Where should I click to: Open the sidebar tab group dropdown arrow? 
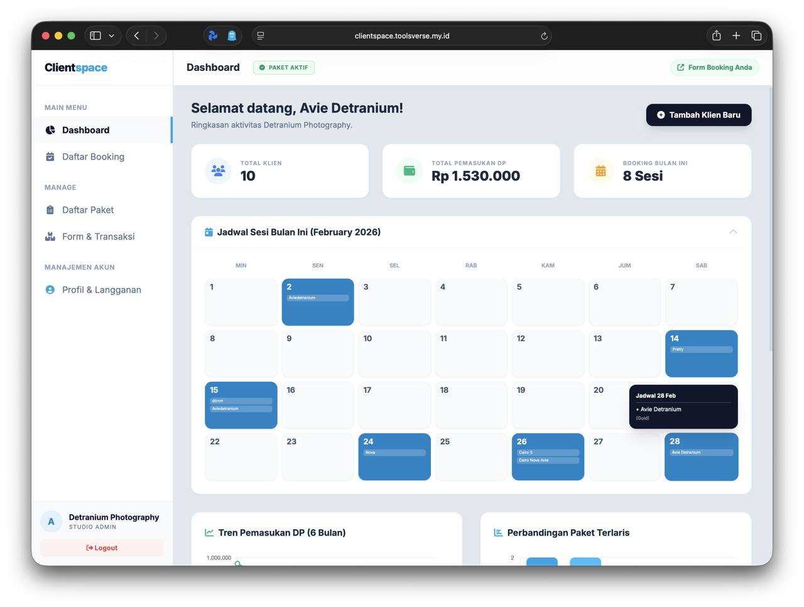[x=112, y=36]
